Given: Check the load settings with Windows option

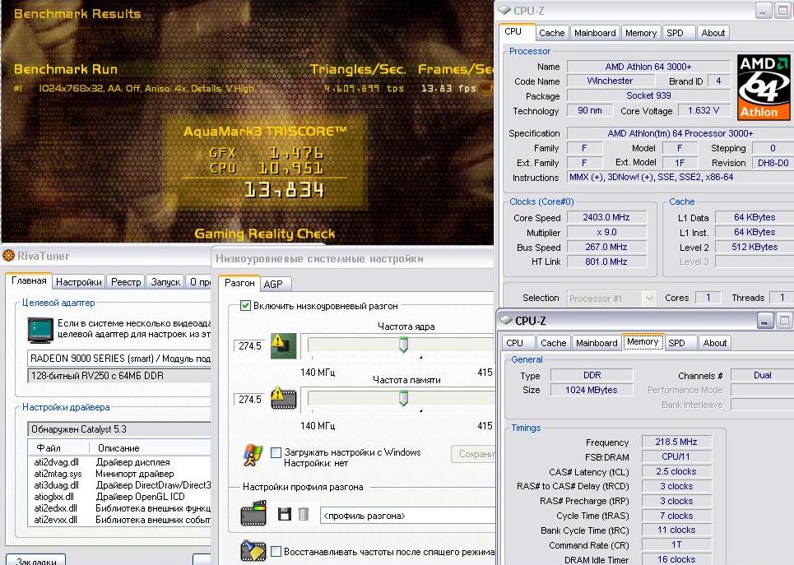Looking at the screenshot, I should 276,452.
